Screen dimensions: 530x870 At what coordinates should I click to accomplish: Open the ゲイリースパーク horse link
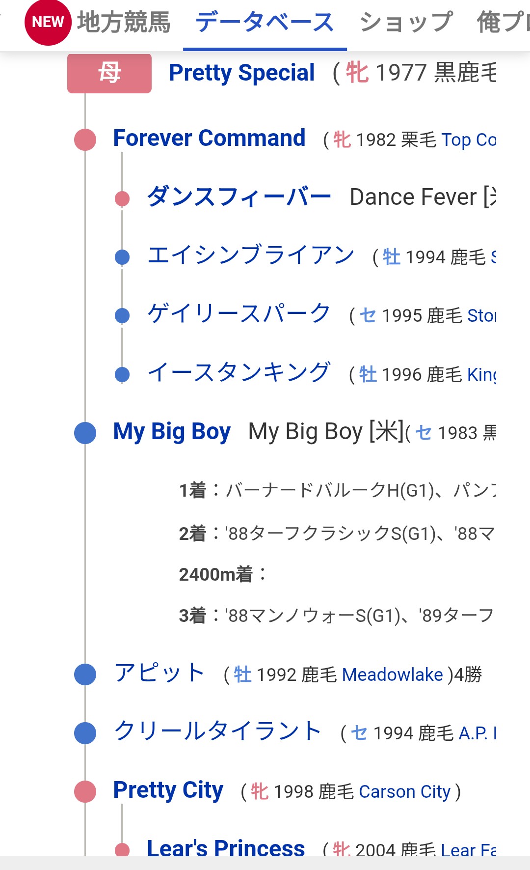(239, 314)
